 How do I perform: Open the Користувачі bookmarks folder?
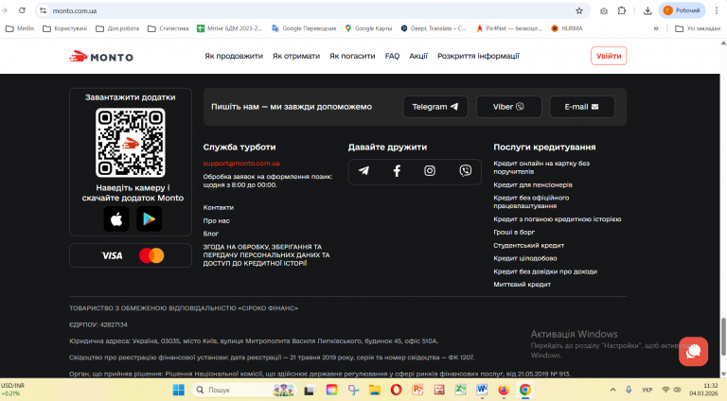[x=65, y=28]
